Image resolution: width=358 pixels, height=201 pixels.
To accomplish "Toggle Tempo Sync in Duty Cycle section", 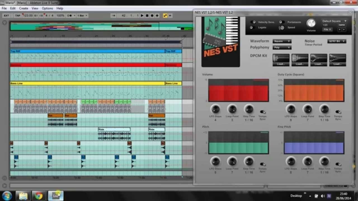I will pos(338,112).
